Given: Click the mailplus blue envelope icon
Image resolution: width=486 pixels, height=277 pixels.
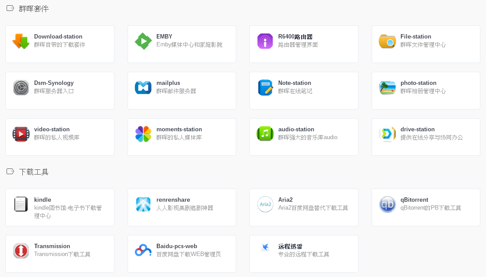Looking at the screenshot, I should coord(143,88).
